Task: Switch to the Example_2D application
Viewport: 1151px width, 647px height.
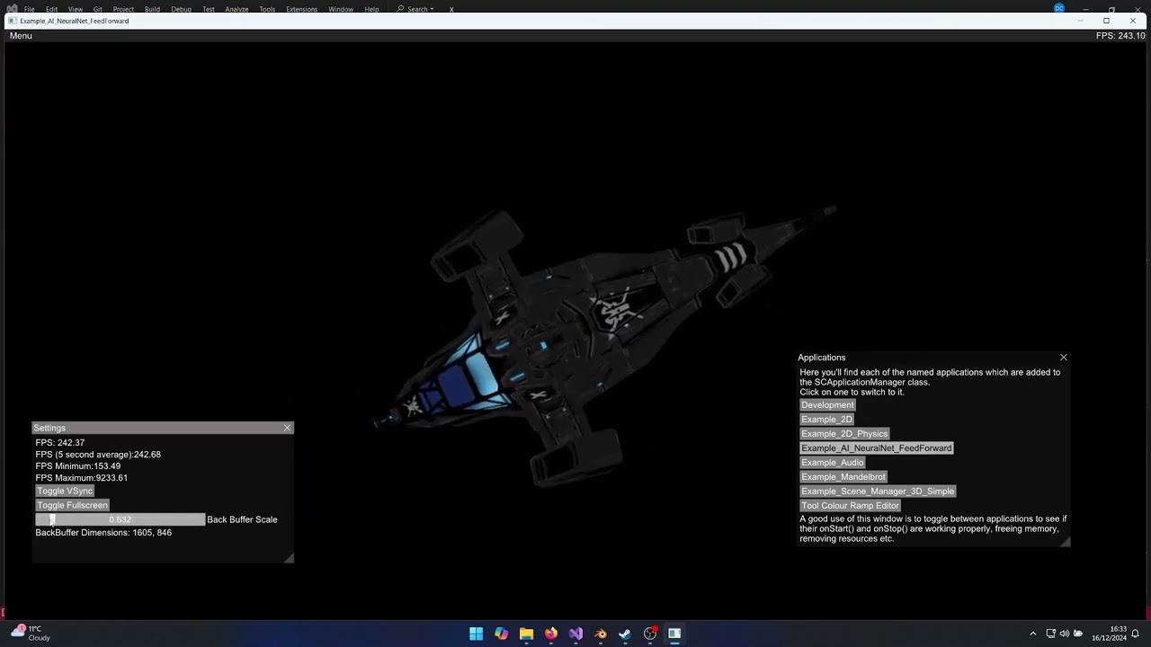Action: tap(826, 420)
